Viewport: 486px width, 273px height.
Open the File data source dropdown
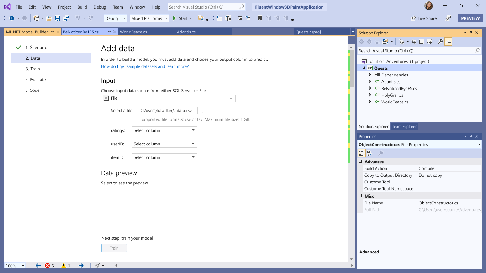(168, 98)
